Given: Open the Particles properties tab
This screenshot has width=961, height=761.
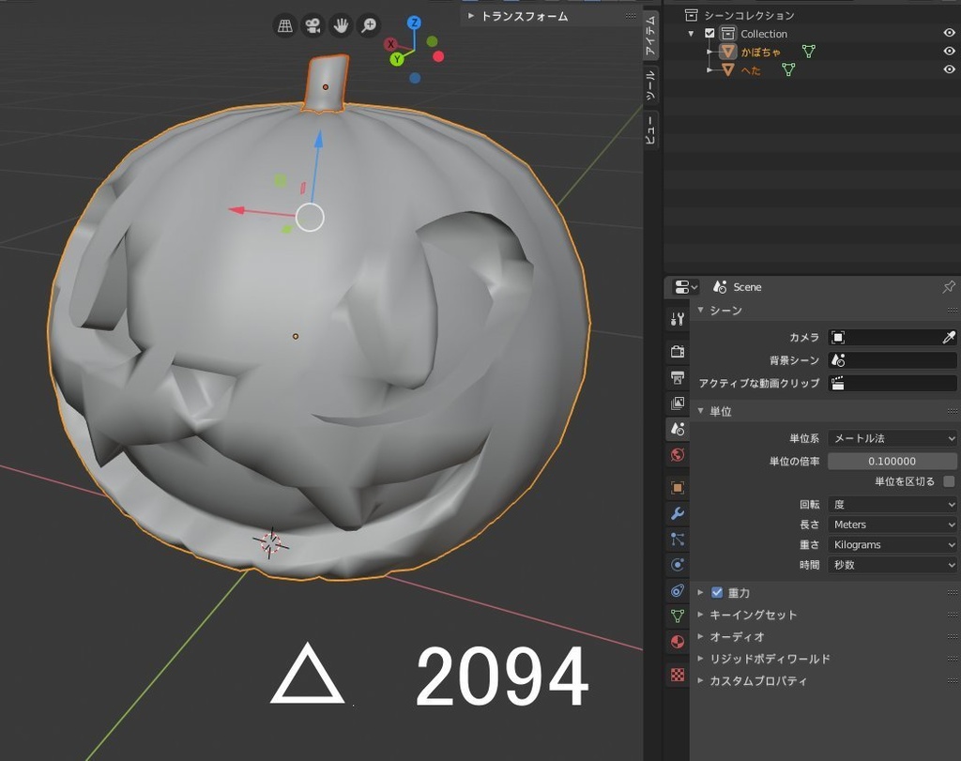Looking at the screenshot, I should (678, 540).
